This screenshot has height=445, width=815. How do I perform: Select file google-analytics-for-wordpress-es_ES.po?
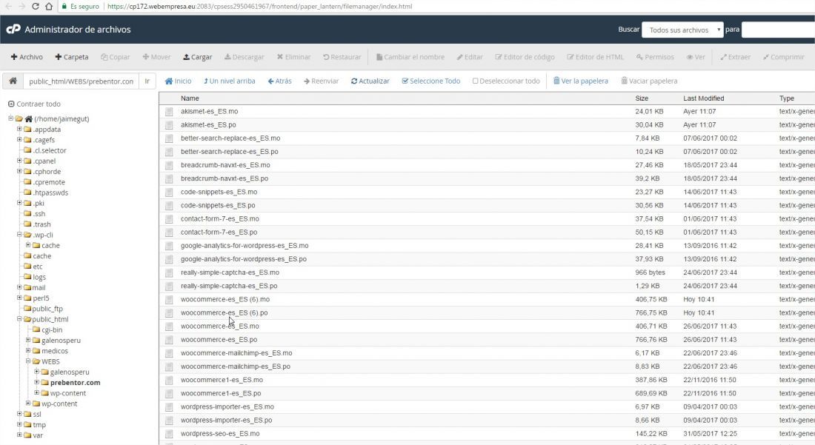pyautogui.click(x=243, y=259)
